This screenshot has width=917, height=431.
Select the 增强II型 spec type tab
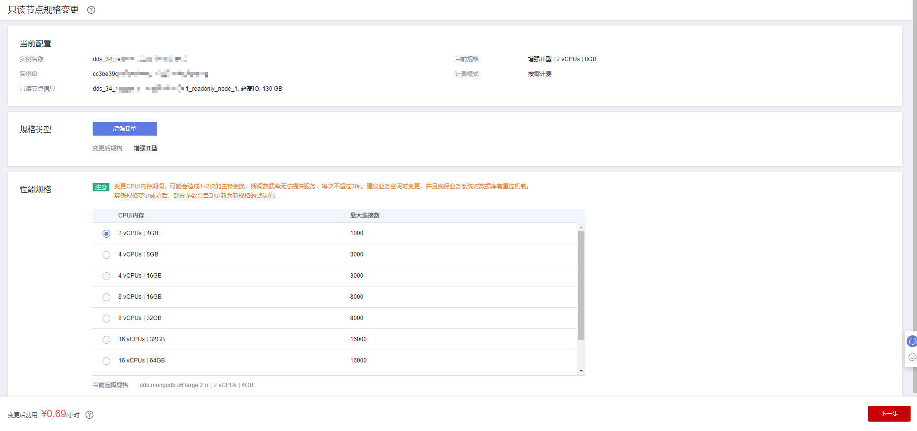125,129
